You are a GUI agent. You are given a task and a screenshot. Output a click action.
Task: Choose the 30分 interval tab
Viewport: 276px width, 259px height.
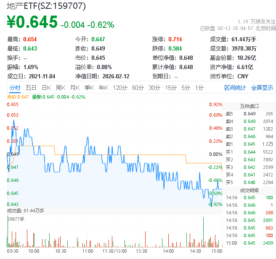coord(154,88)
